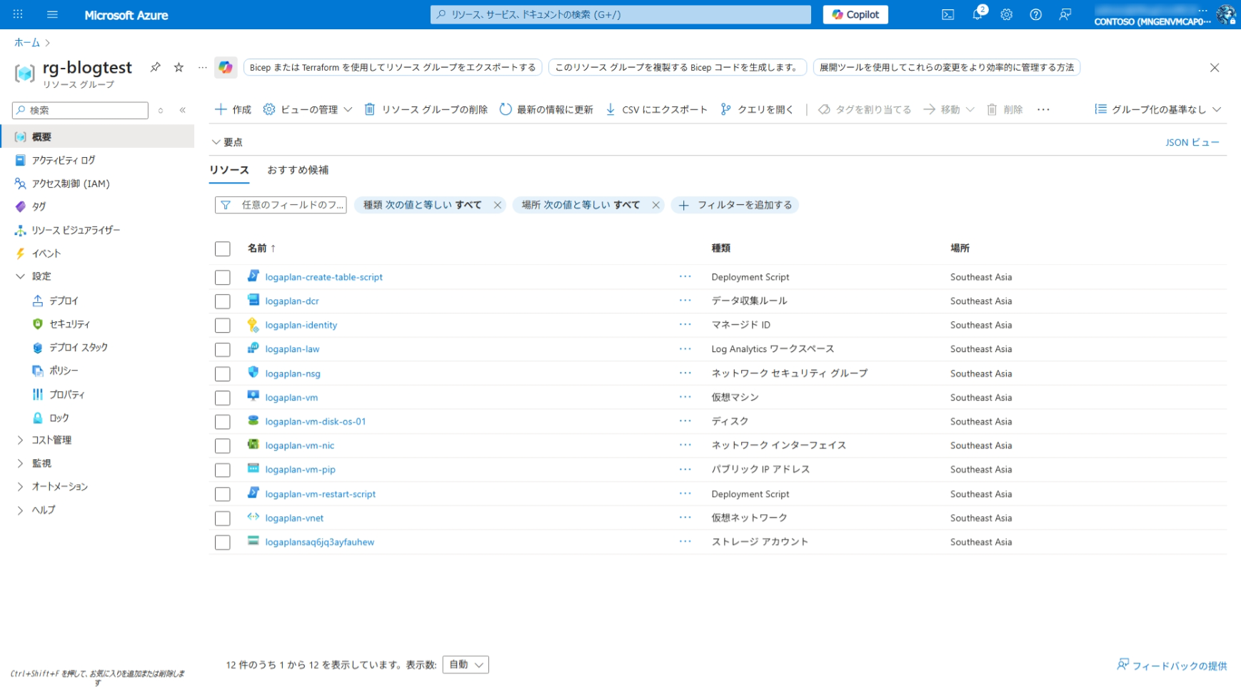The height and width of the screenshot is (689, 1241).
Task: Check the box for logaplan-vm
Action: coord(223,398)
